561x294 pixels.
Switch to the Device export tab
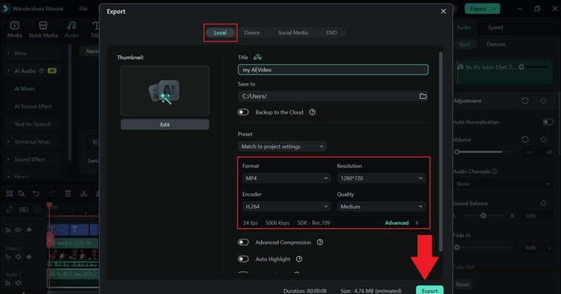click(252, 32)
